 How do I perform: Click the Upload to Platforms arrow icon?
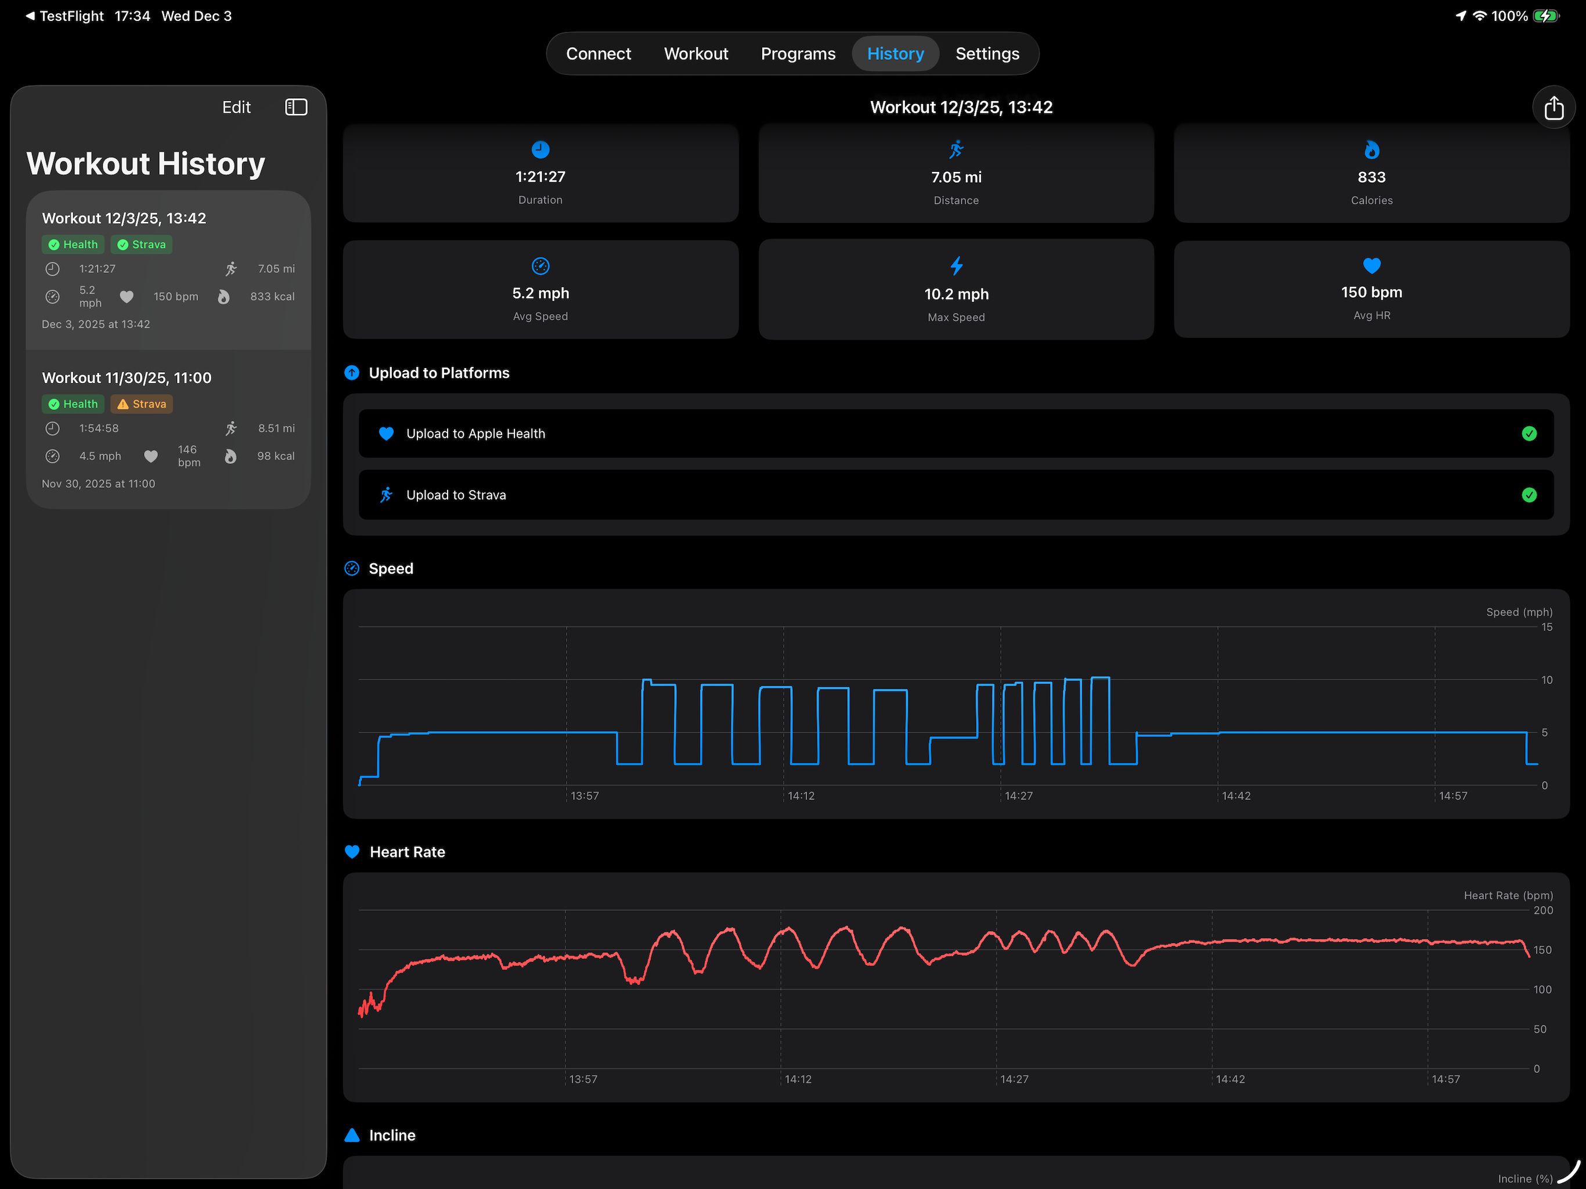click(x=351, y=373)
